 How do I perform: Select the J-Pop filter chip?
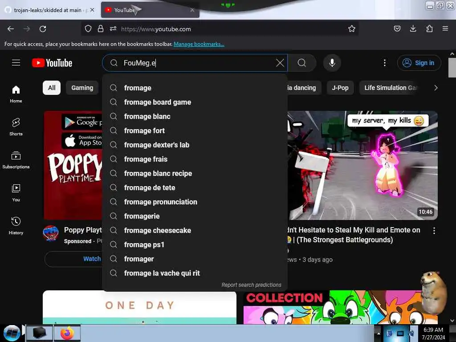pos(340,88)
